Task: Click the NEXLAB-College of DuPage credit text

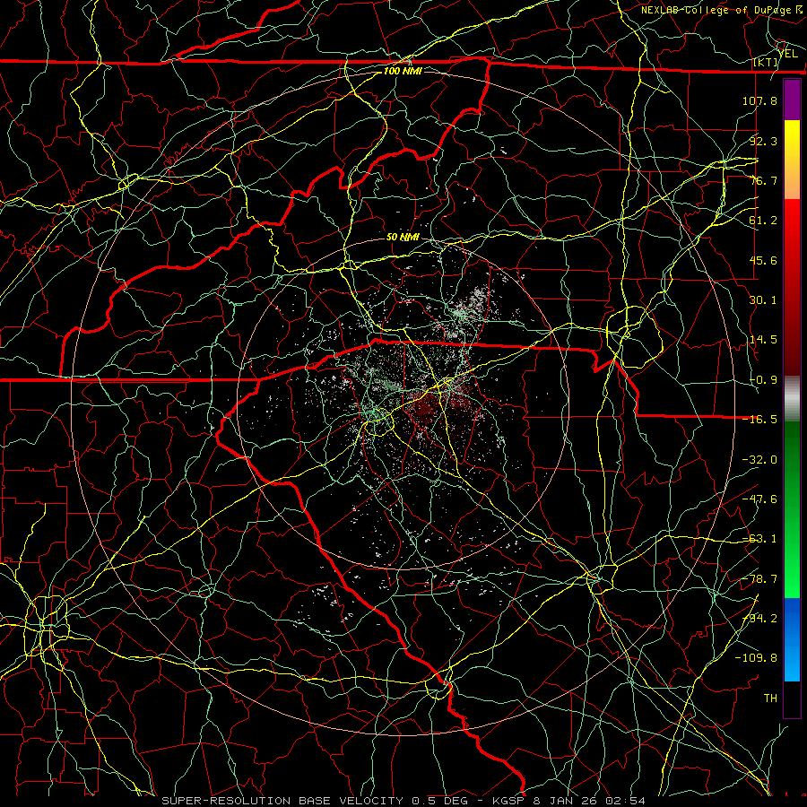Action: pyautogui.click(x=721, y=10)
